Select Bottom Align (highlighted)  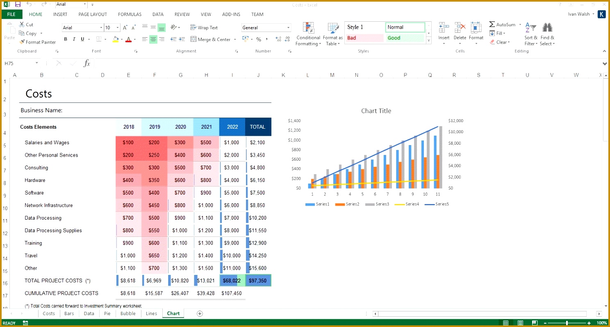pos(162,27)
